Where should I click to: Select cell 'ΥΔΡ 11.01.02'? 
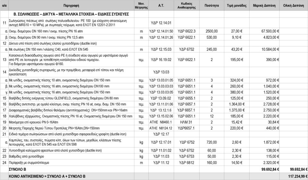point(161,151)
